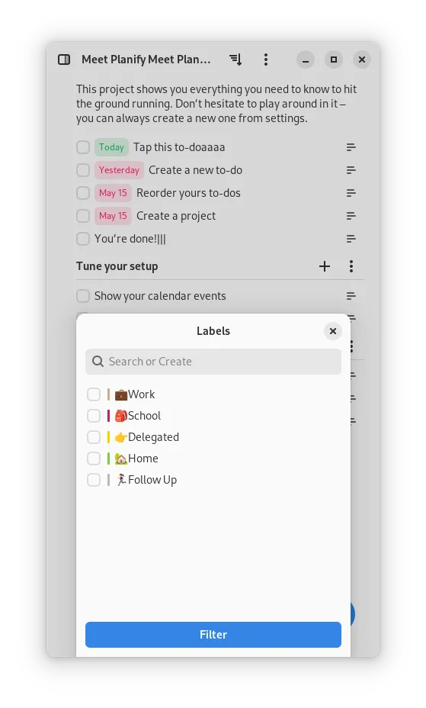Select the Home label row
This screenshot has height=708, width=426.
tap(213, 459)
